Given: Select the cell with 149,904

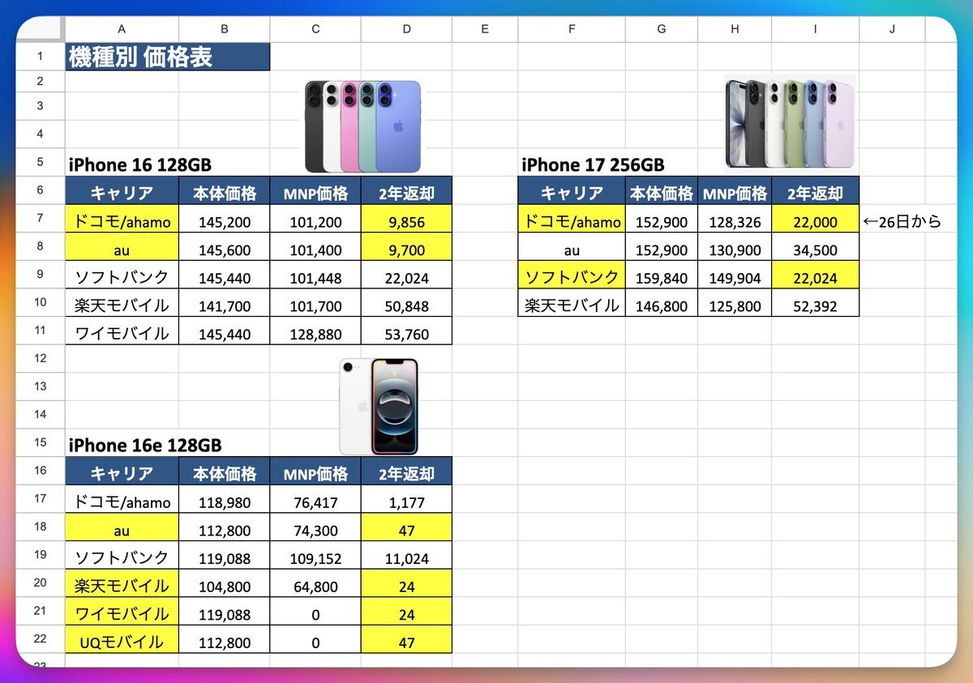Looking at the screenshot, I should [735, 275].
